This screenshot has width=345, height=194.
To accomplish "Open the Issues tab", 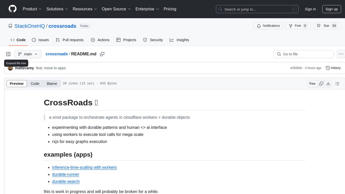I will pyautogui.click(x=40, y=40).
